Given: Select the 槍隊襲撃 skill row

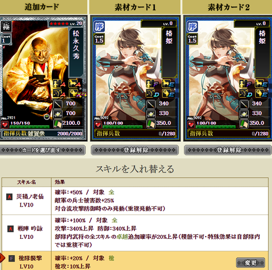Looking at the screenshot, I should [x=135, y=261].
